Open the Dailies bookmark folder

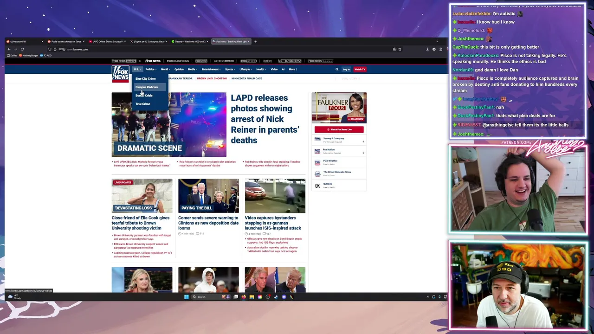[12, 55]
